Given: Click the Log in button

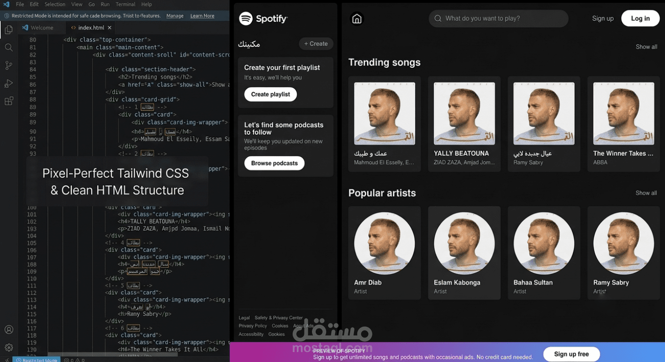Looking at the screenshot, I should 640,18.
